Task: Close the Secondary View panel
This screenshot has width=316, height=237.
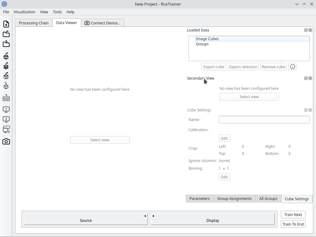Action: tap(310, 78)
